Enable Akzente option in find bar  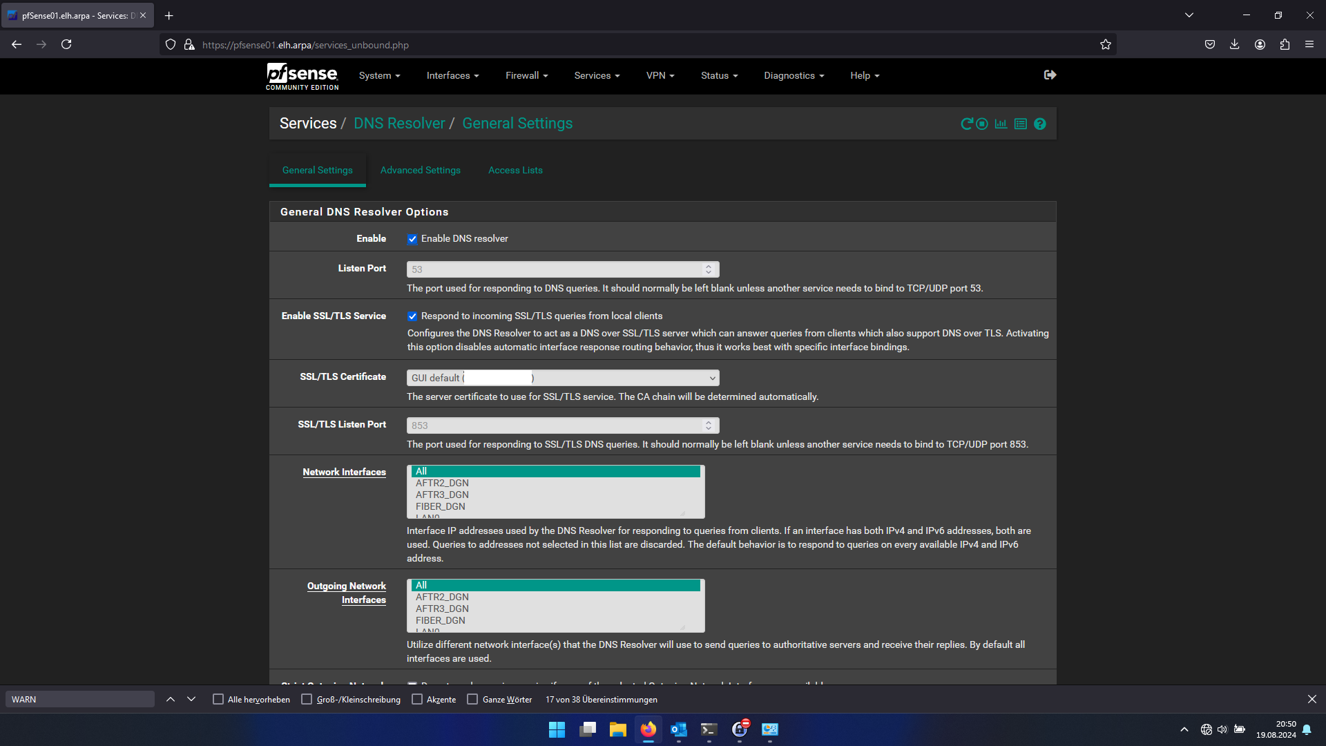tap(417, 700)
